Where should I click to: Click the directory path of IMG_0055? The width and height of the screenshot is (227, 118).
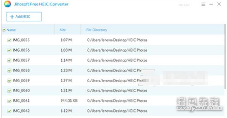tap(117, 40)
